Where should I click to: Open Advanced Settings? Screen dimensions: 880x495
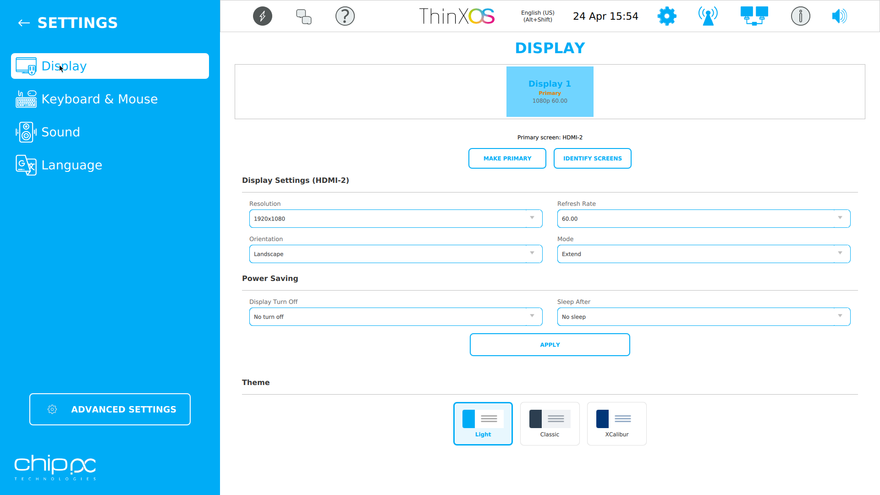pos(110,409)
